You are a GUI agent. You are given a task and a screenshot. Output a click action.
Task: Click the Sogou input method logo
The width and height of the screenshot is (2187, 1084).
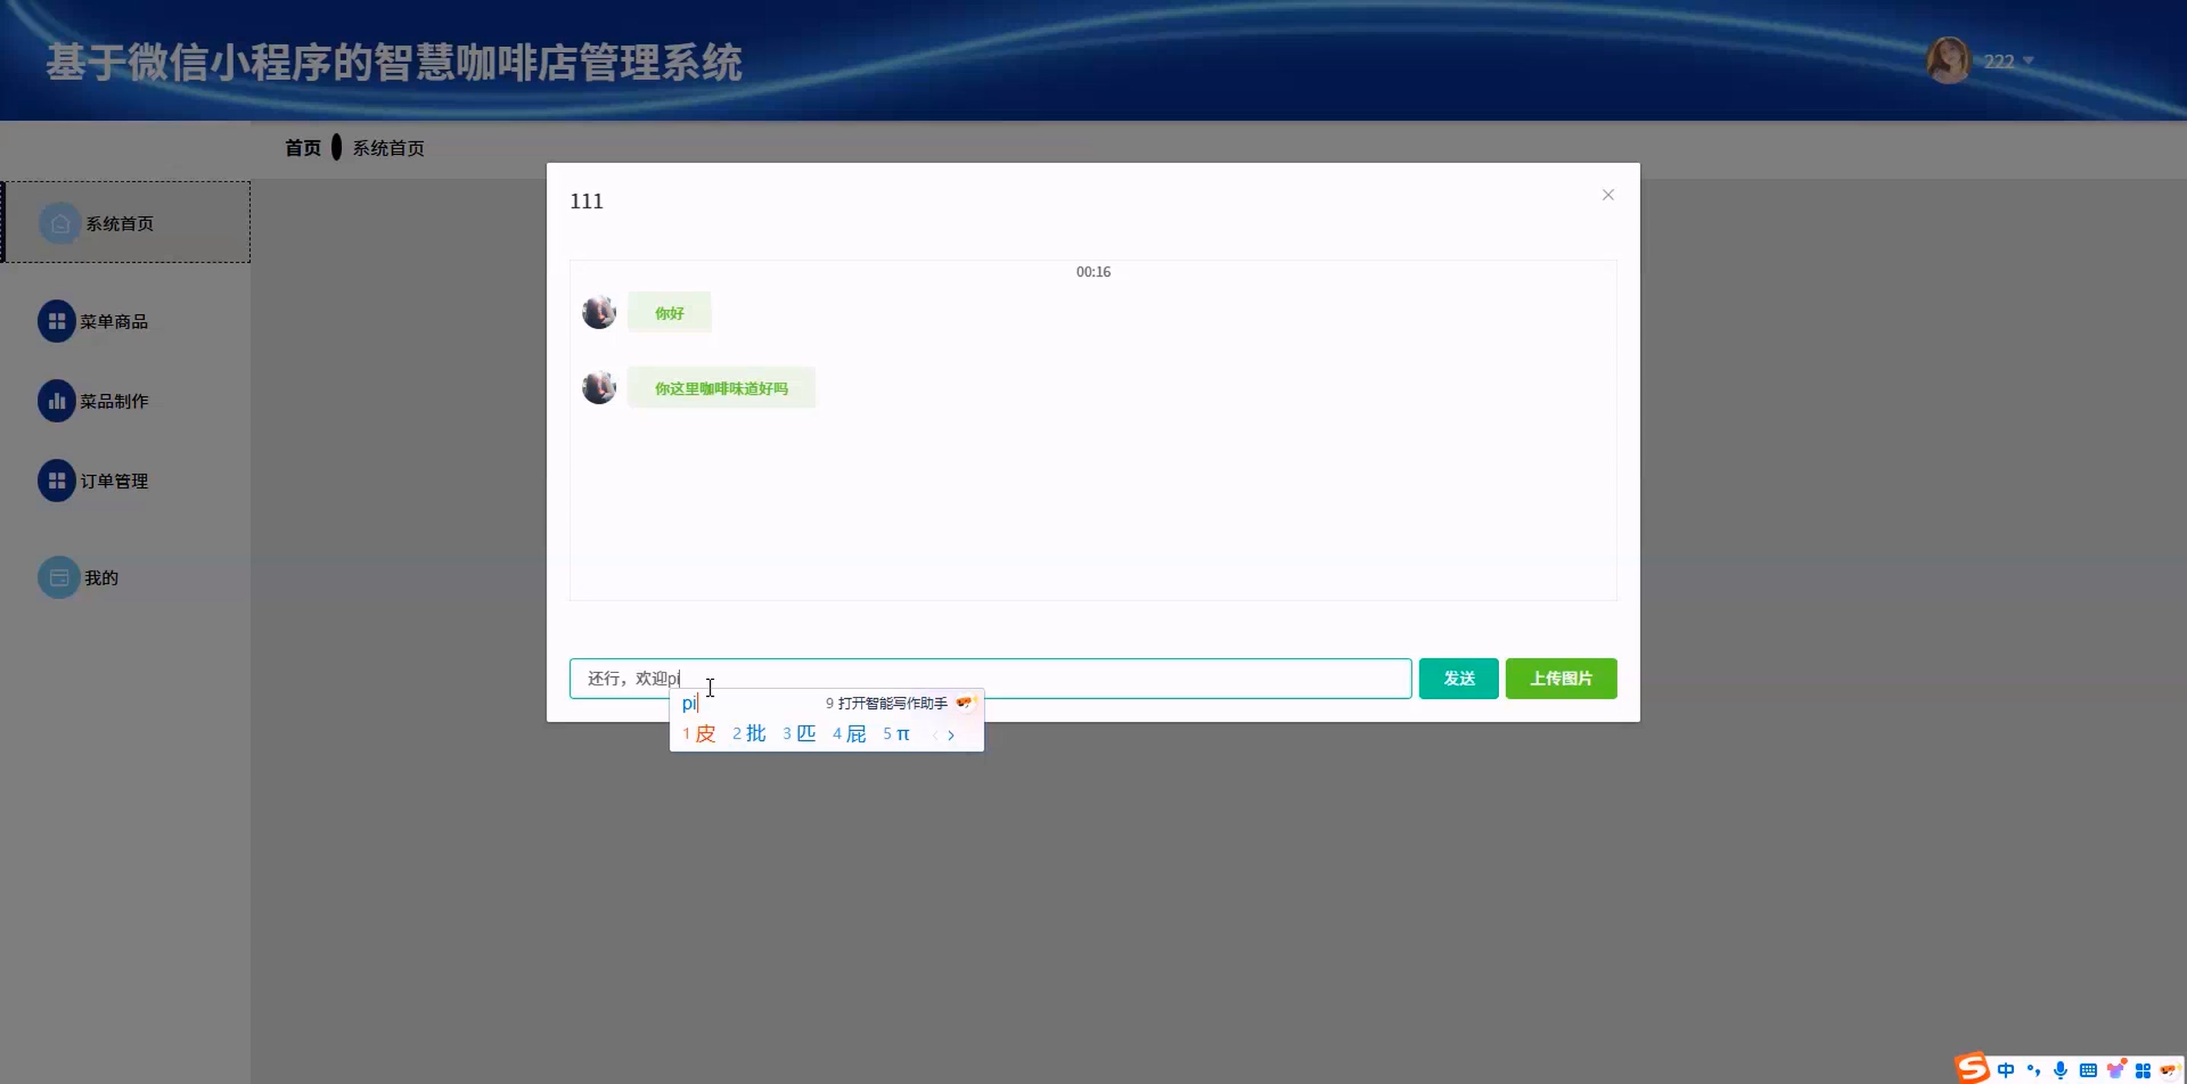pos(1972,1068)
